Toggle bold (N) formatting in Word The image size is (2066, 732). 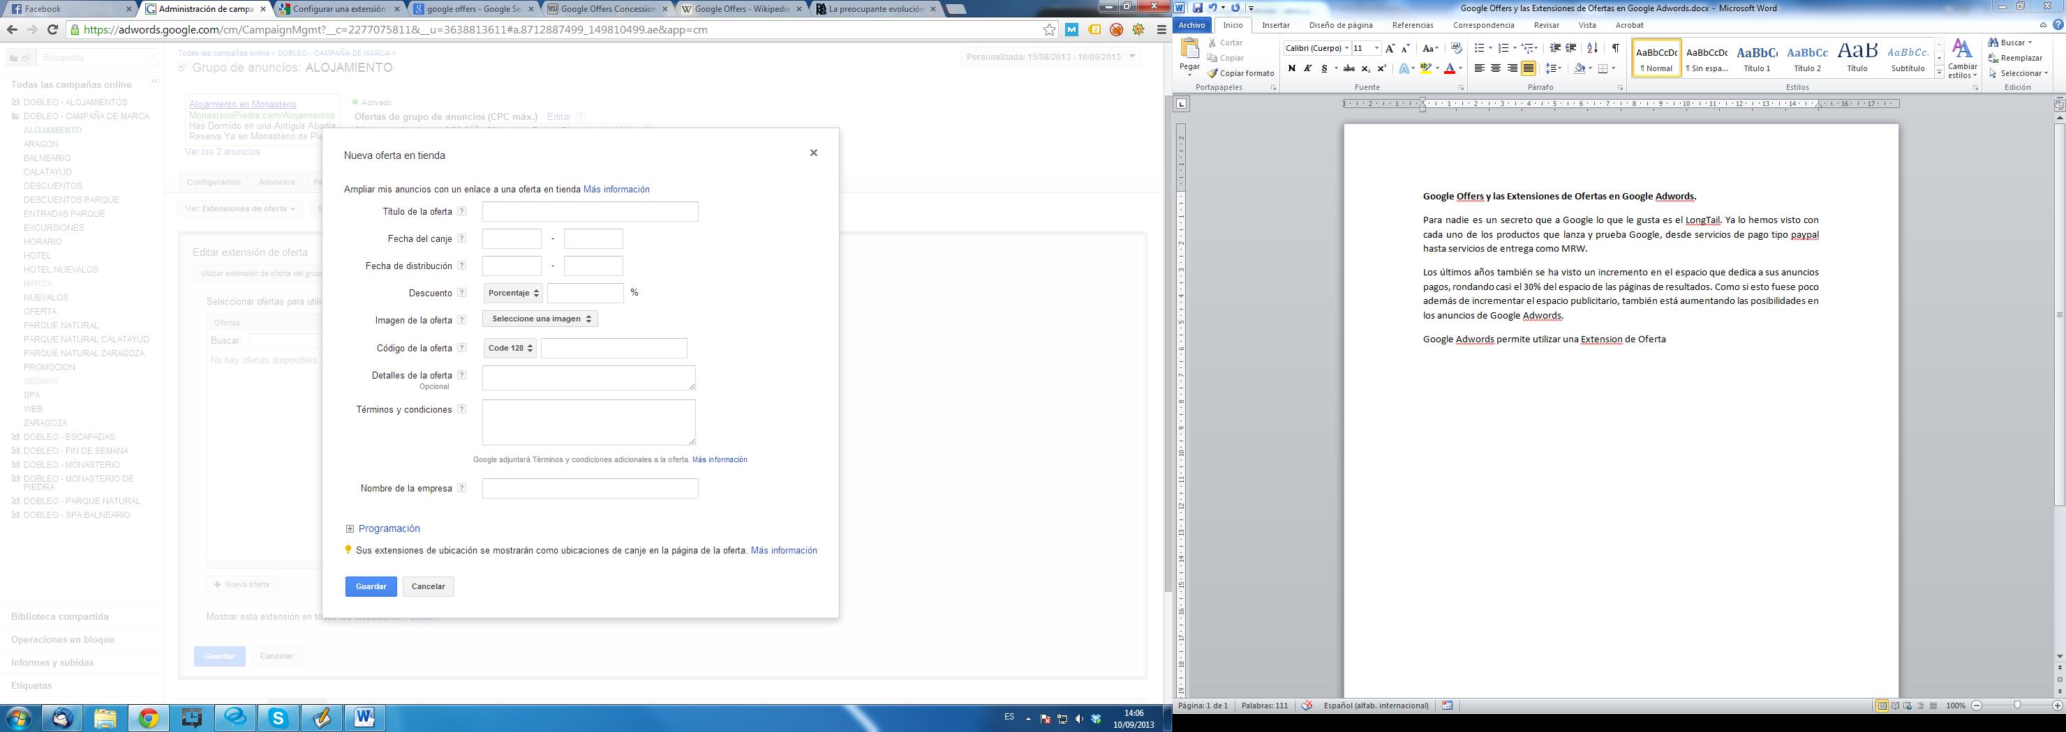(x=1291, y=69)
